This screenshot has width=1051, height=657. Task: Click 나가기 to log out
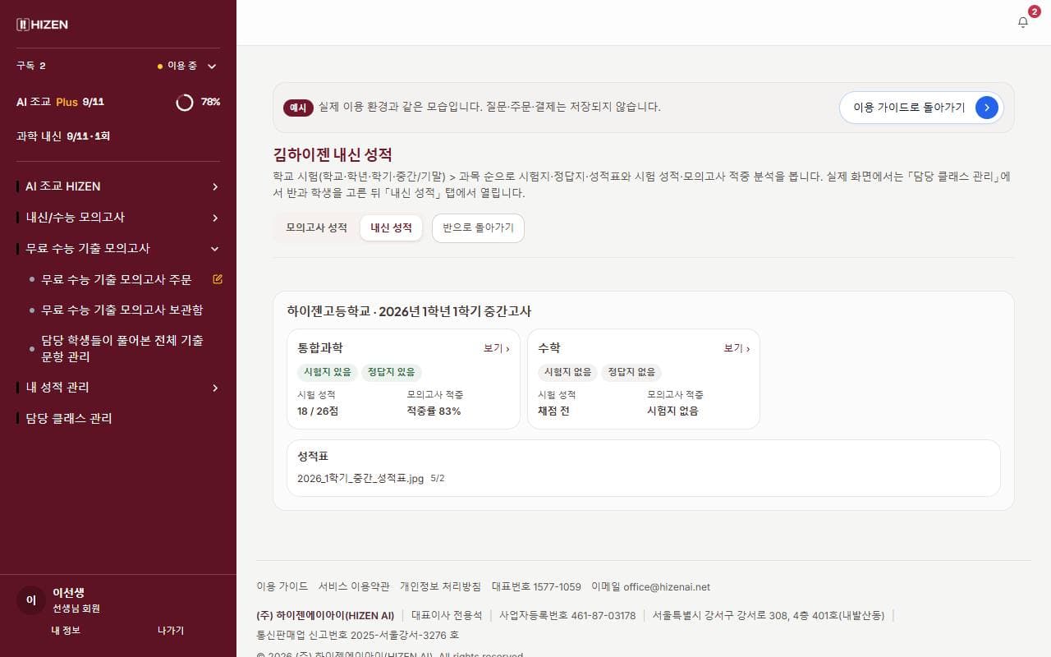(x=171, y=630)
